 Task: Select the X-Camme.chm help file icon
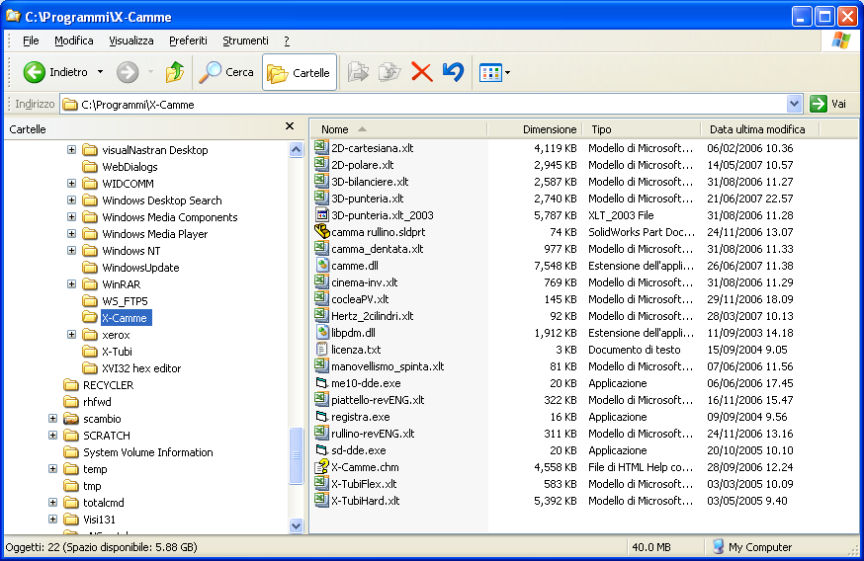pos(321,466)
